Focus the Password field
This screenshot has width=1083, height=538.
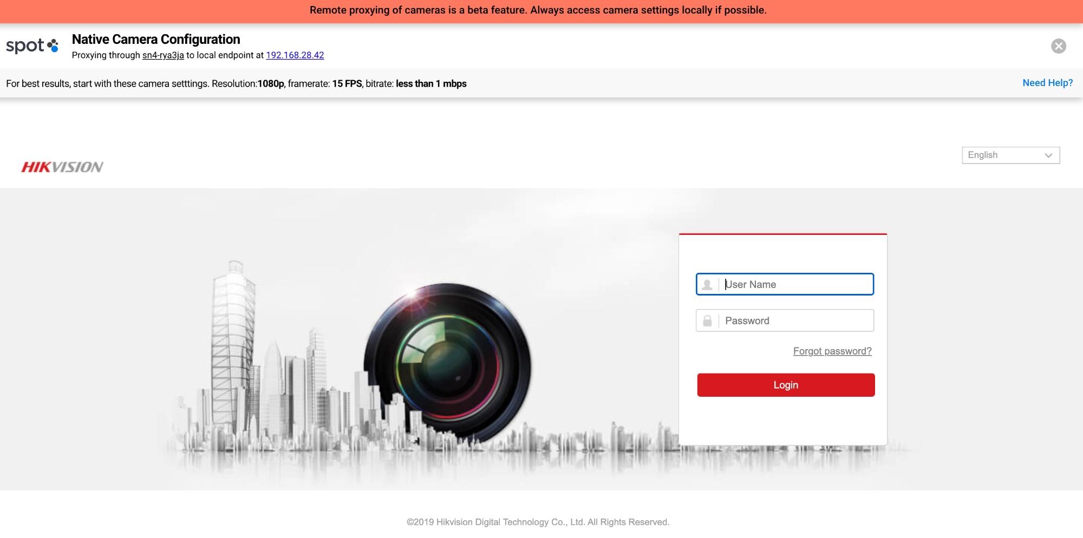[x=785, y=320]
